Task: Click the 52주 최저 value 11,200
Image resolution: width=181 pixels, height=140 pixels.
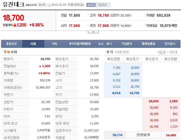Action: pos(94,123)
